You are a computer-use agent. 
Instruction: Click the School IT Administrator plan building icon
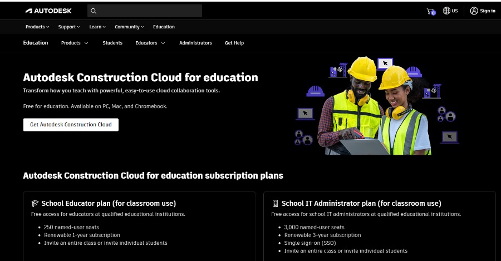[275, 203]
